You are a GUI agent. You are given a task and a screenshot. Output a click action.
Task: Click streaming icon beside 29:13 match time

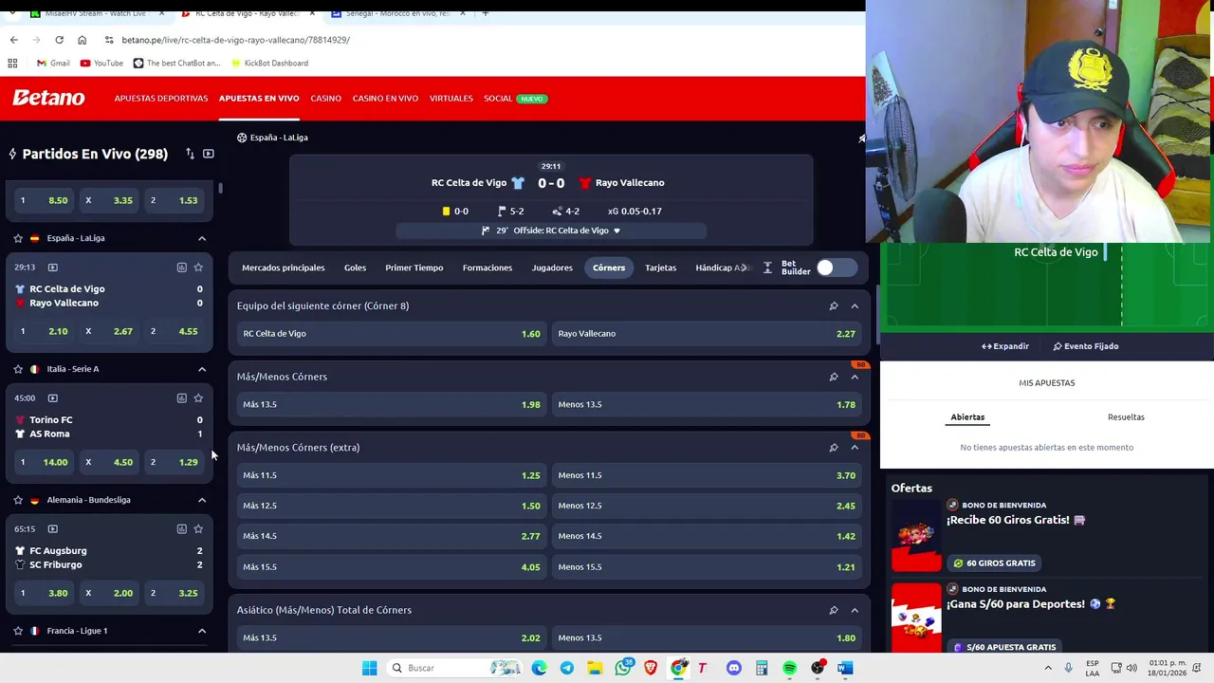click(x=53, y=268)
